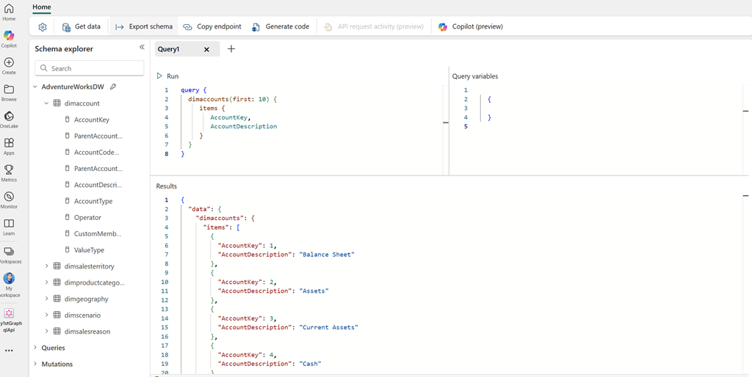This screenshot has height=377, width=752.
Task: Select the dimsalesterritory table name
Action: click(x=89, y=266)
